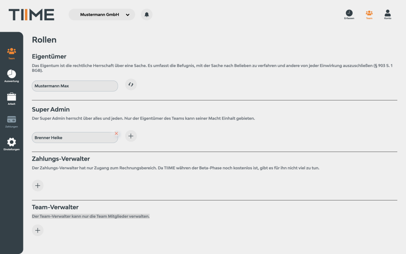Click the "Das Eigentum ist die rechtliche Herrschaft" description
The height and width of the screenshot is (254, 406).
[x=212, y=68]
